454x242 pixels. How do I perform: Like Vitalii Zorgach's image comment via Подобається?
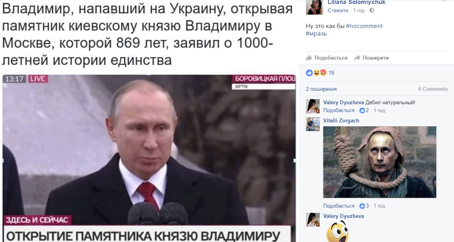click(339, 206)
